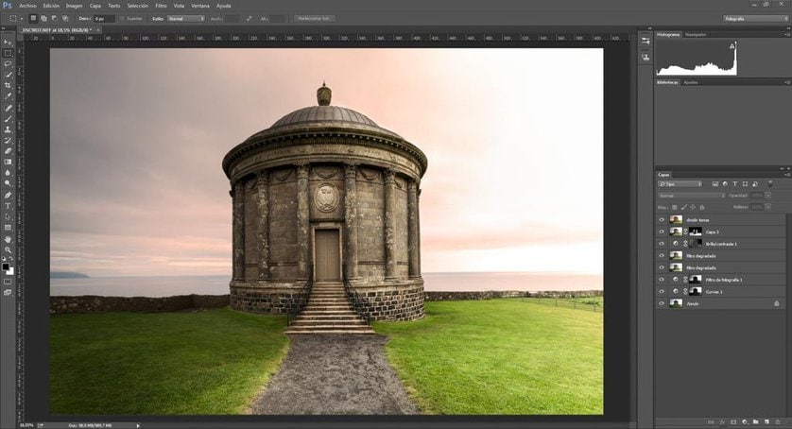Select the Hand tool
Image resolution: width=792 pixels, height=429 pixels.
8,238
